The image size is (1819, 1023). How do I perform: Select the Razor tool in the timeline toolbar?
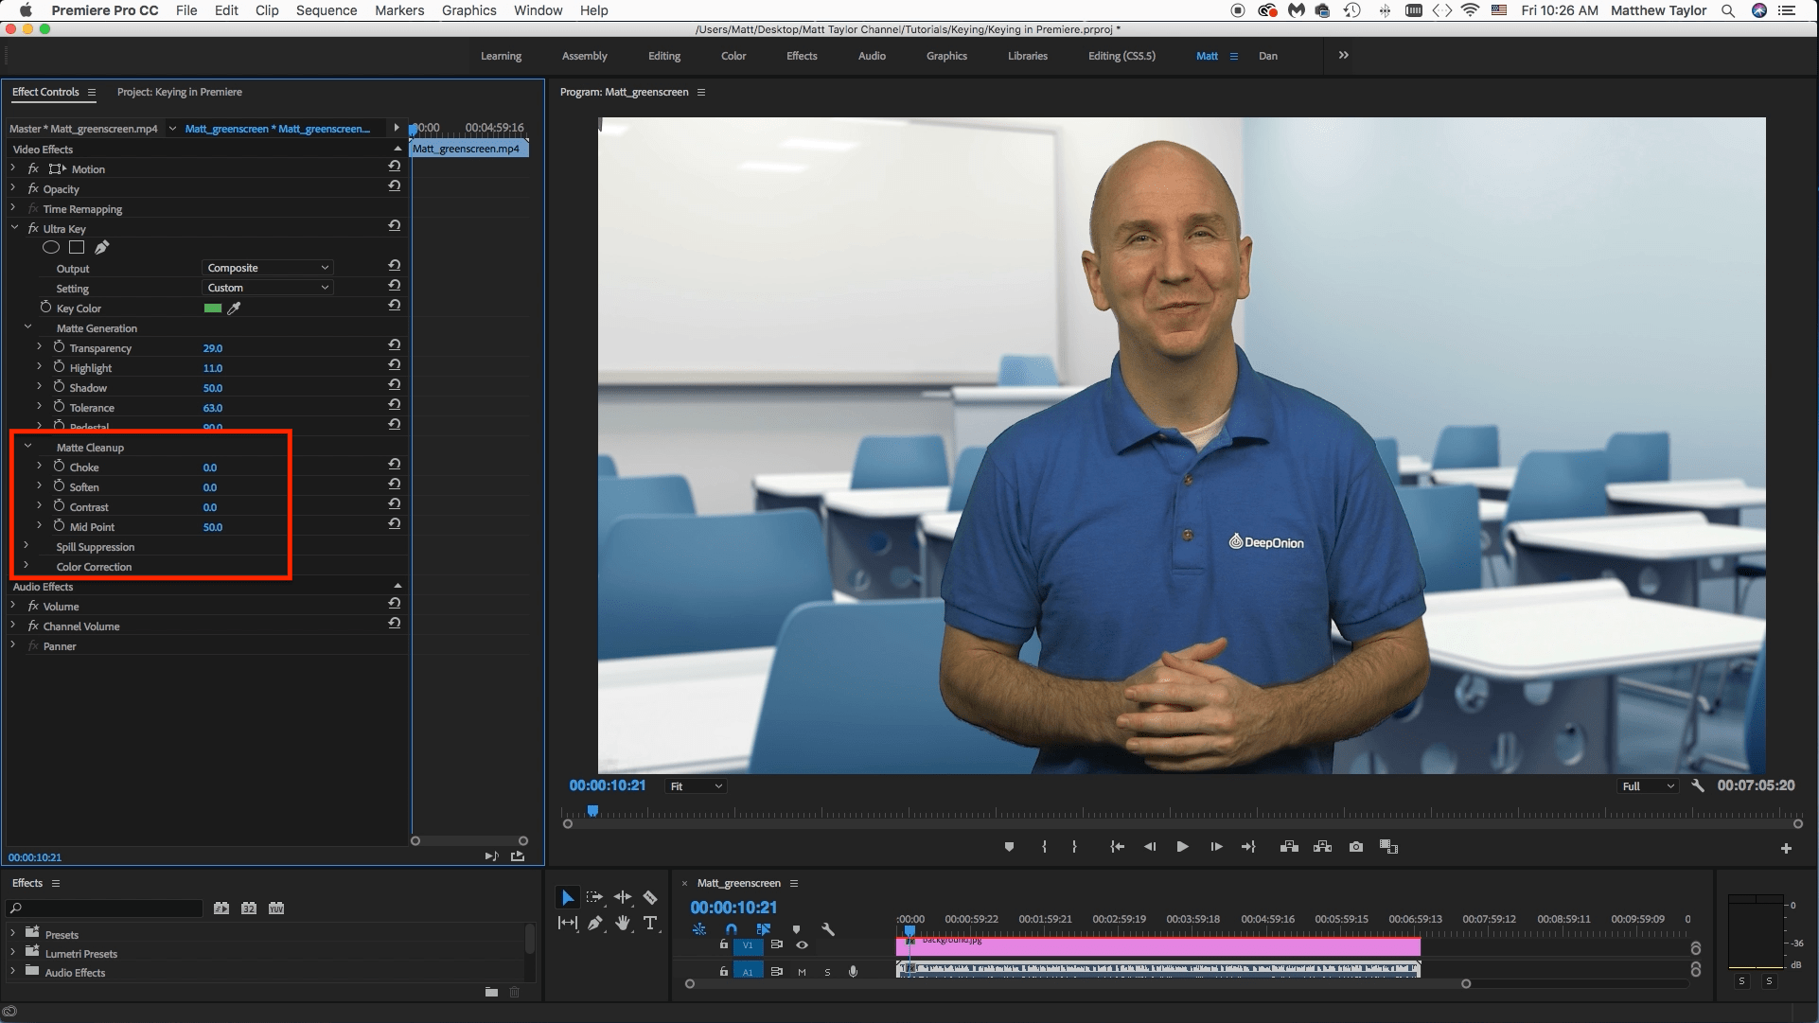coord(650,896)
